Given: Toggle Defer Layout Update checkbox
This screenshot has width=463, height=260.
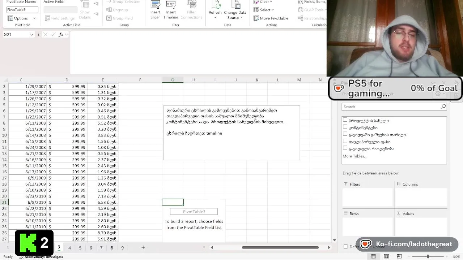Looking at the screenshot, I should [x=345, y=247].
